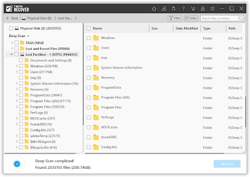Sort by the Type column header
250x177 pixels.
point(207,28)
